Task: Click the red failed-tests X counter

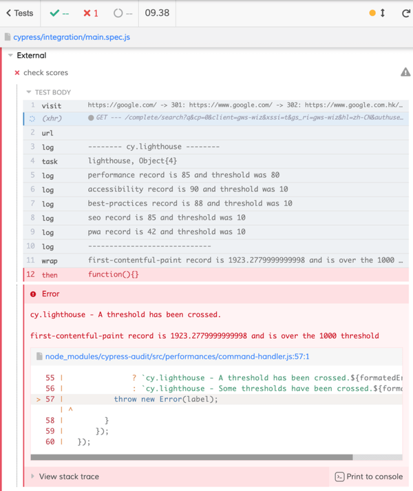Action: [90, 13]
